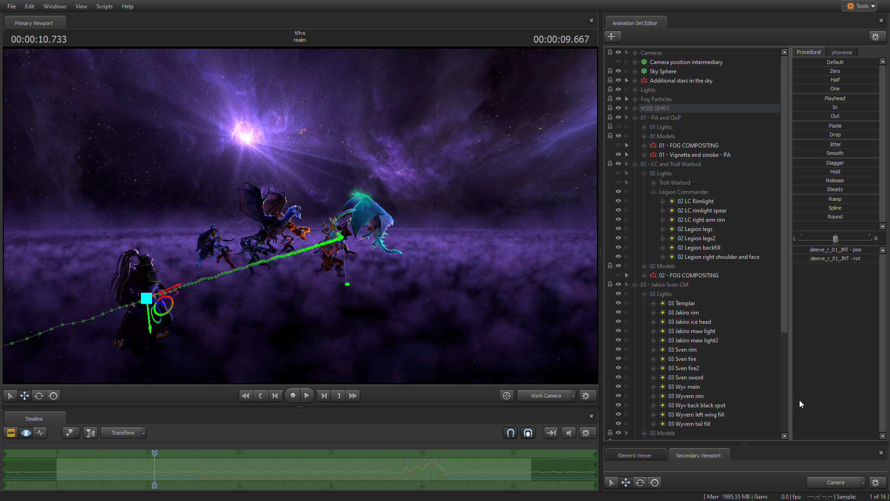Collapse the 02 Lights group
Image resolution: width=890 pixels, height=501 pixels.
[x=644, y=173]
